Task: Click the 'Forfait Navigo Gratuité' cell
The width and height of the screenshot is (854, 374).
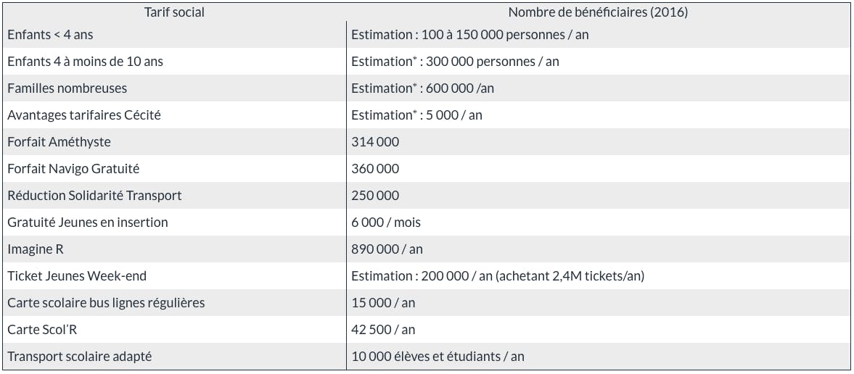Action: [174, 169]
